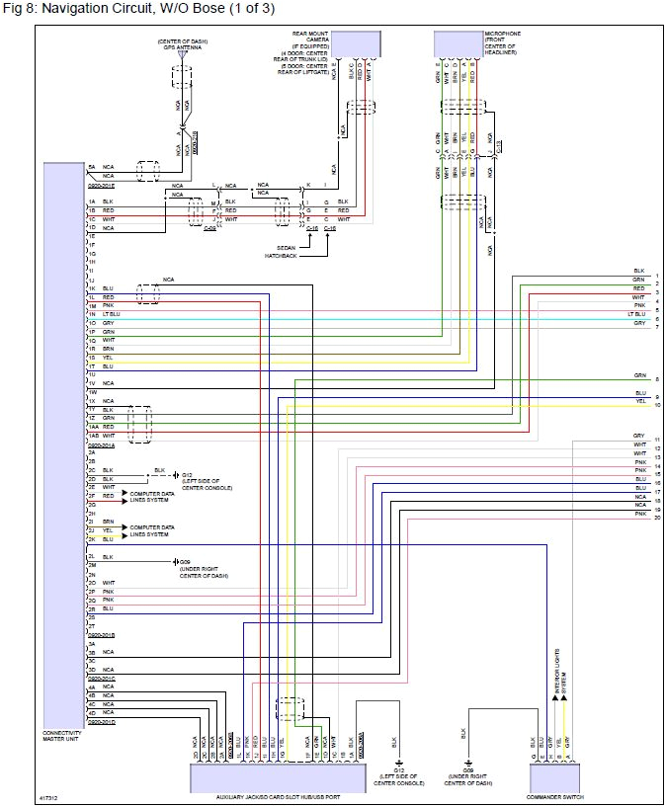Viewport: 666px width, 807px height.
Task: Click the G12 ground symbol beside the Auxiliary Jack box
Action: pyautogui.click(x=399, y=762)
